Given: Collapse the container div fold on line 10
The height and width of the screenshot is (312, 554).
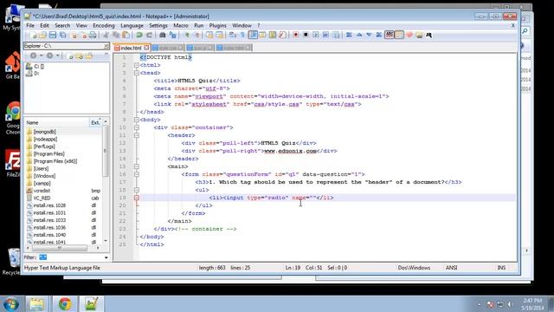Looking at the screenshot, I should click(137, 127).
